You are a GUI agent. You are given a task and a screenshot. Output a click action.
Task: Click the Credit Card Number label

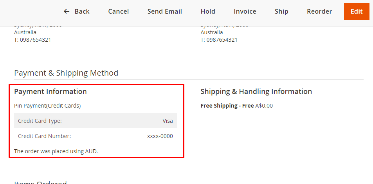[44, 136]
